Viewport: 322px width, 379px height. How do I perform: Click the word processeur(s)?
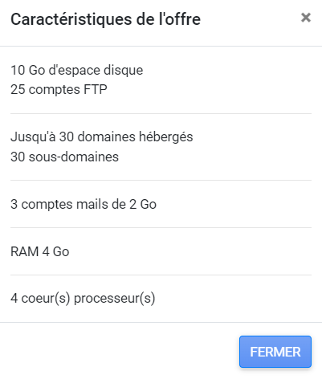tap(115, 299)
